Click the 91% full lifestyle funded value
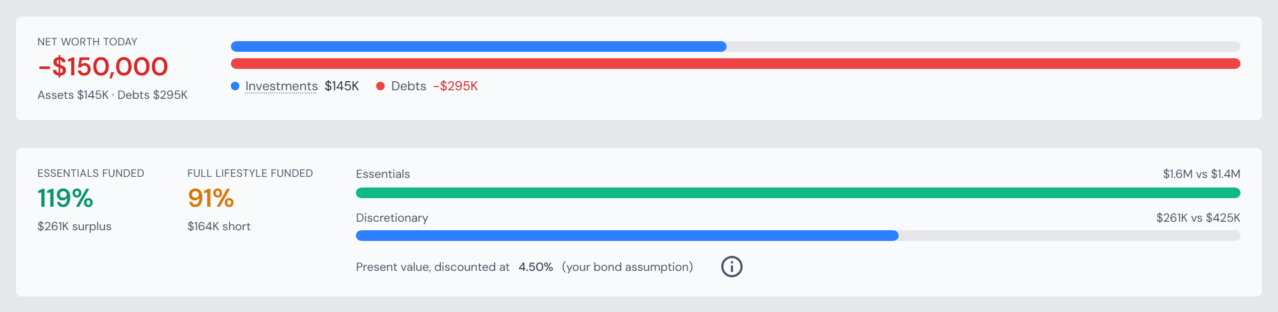This screenshot has height=312, width=1278. click(211, 198)
